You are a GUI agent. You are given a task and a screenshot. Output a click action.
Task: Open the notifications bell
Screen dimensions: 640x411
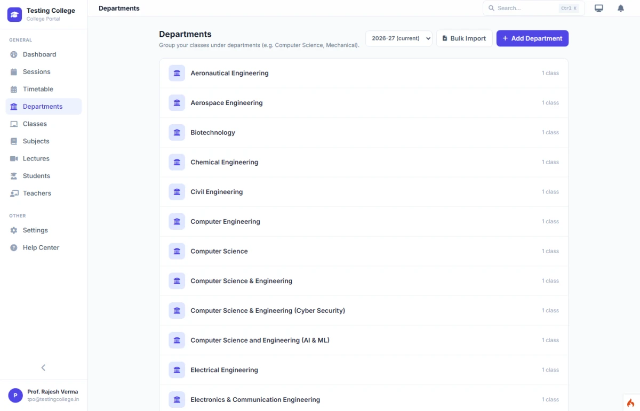(x=621, y=8)
